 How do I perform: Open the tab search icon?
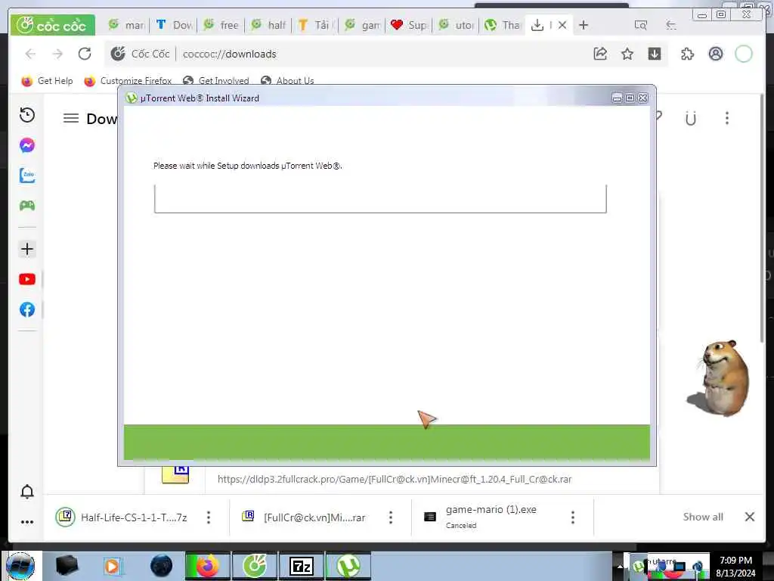[641, 25]
